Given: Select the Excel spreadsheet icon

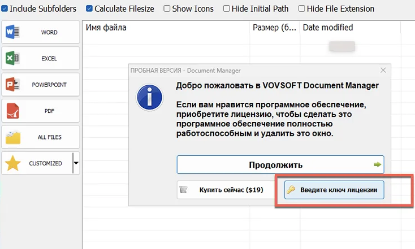Looking at the screenshot, I should [12, 58].
